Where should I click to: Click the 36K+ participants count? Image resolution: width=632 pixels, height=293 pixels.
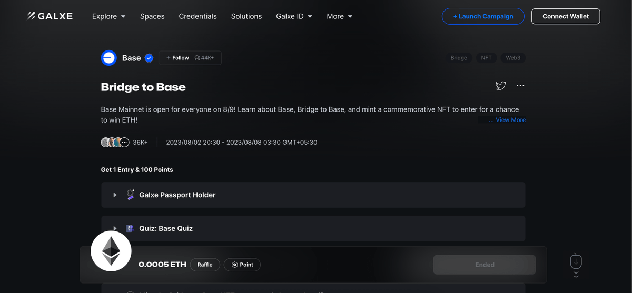140,142
